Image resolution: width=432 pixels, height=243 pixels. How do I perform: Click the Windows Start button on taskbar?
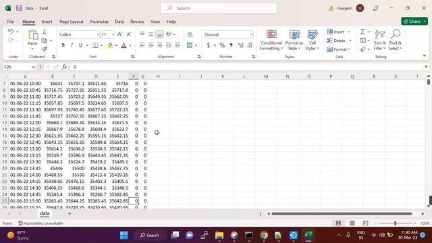tap(124, 236)
